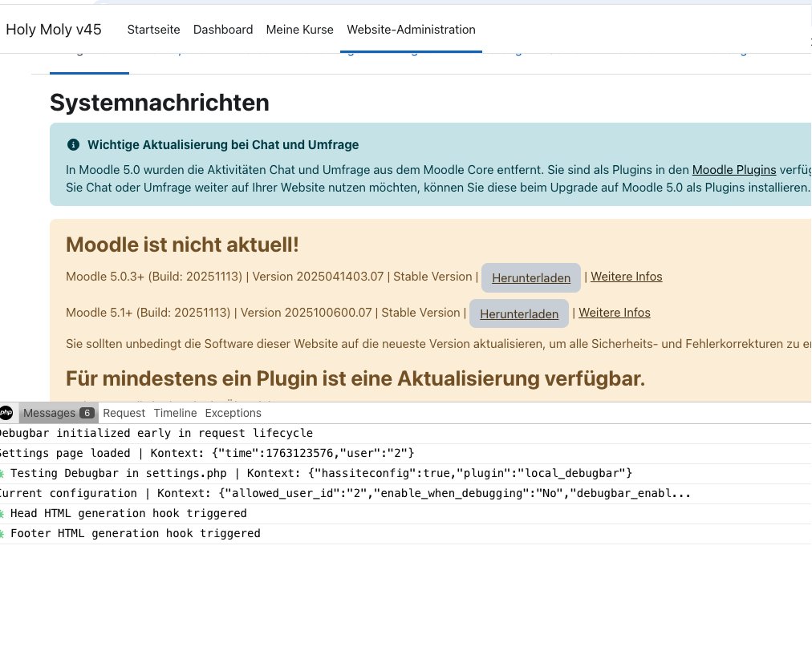
Task: Select the Messages tab in Debugbar
Action: tap(51, 413)
